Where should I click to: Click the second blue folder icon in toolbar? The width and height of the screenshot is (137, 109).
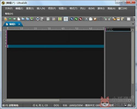click(x=27, y=19)
